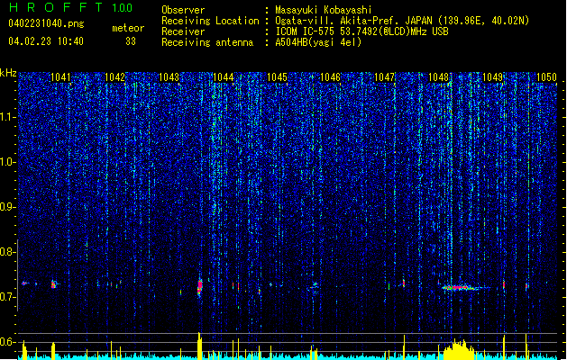Click the "Receiver" field label

[x=183, y=31]
